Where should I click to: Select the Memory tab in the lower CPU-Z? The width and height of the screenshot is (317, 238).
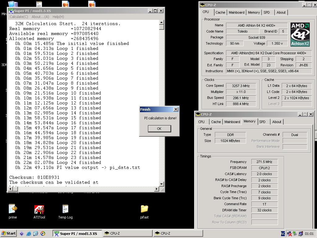pyautogui.click(x=250, y=121)
